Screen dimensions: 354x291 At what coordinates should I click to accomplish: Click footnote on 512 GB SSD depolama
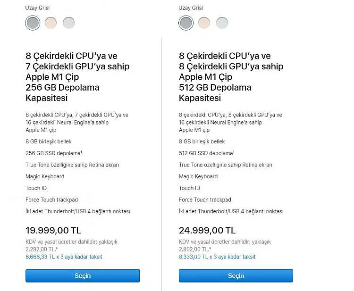(x=234, y=151)
